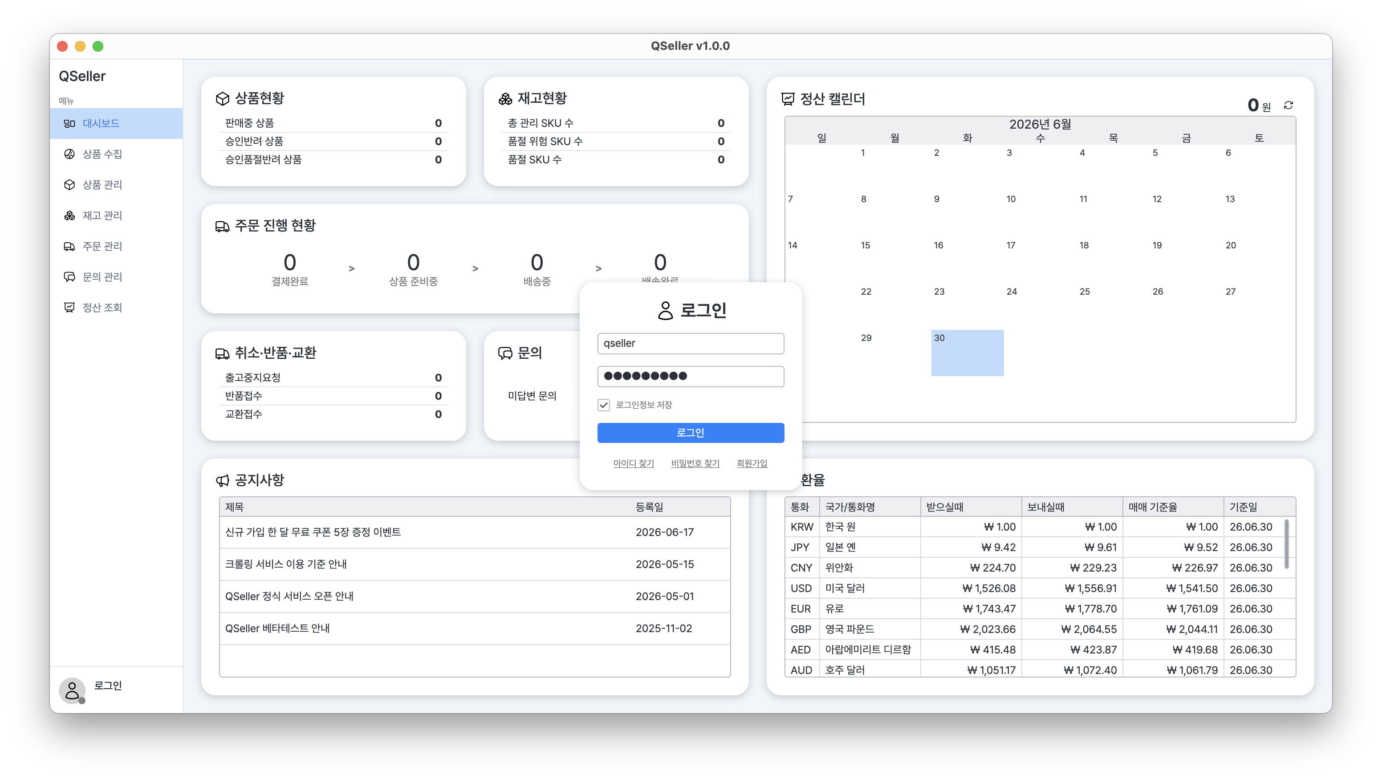Image resolution: width=1382 pixels, height=779 pixels.
Task: Open the 정산 조회 menu item
Action: tap(116, 308)
